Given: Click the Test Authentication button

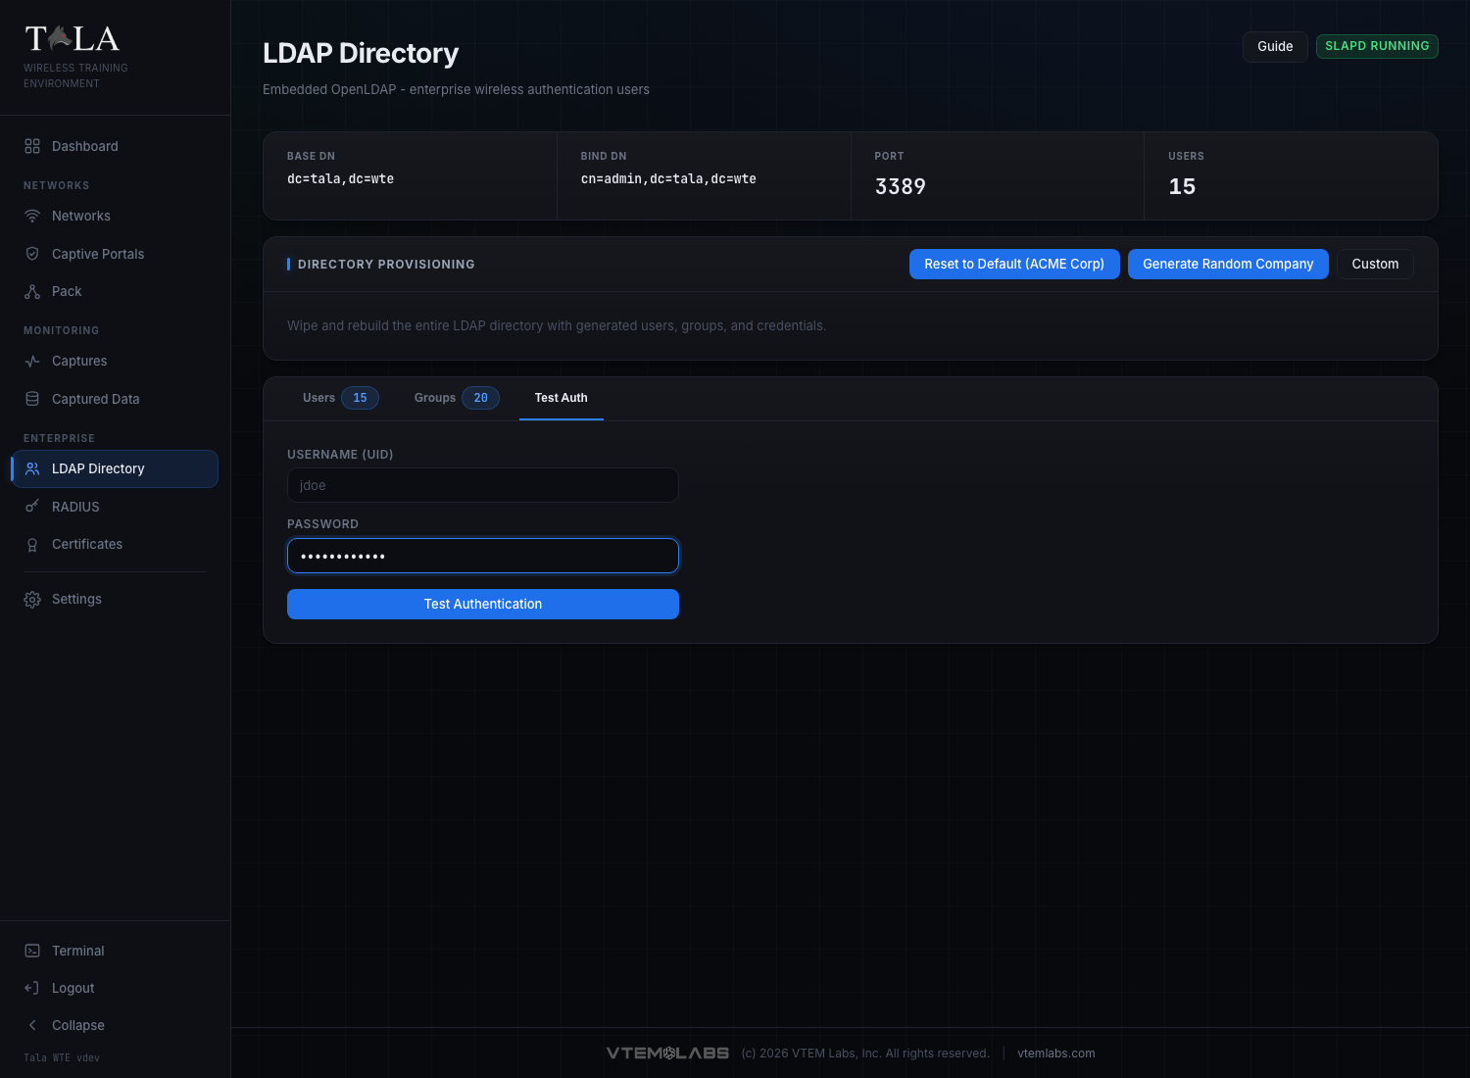Looking at the screenshot, I should [x=483, y=604].
